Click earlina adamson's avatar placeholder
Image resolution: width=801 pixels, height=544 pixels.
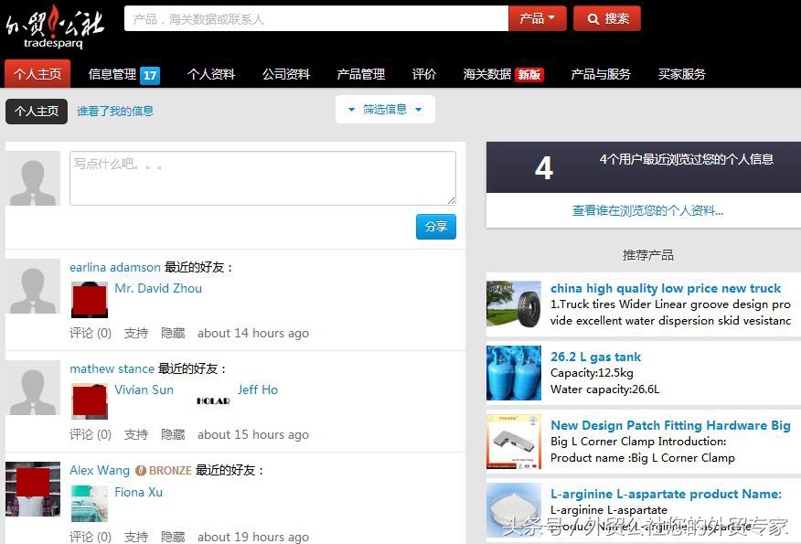pyautogui.click(x=33, y=287)
